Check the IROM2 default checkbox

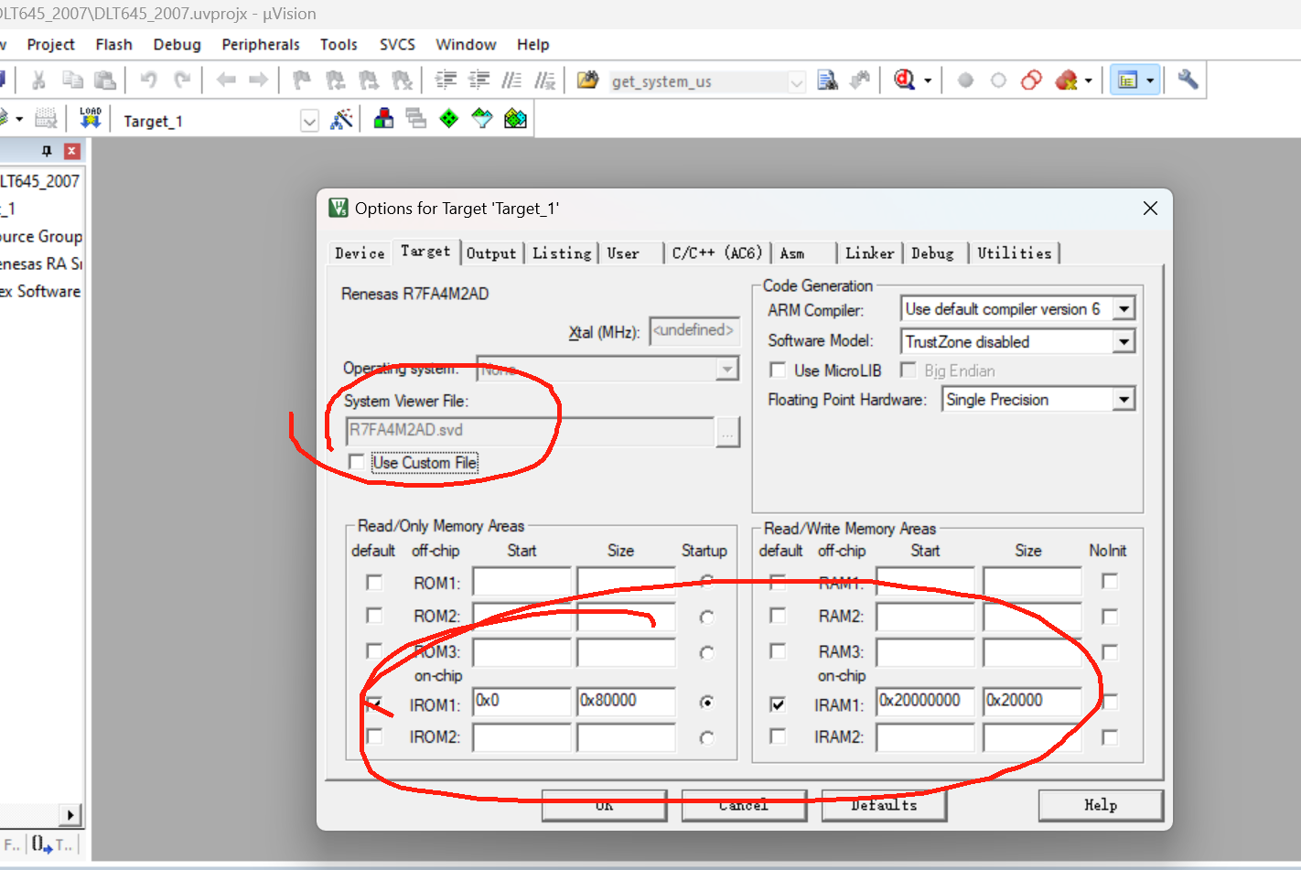373,736
